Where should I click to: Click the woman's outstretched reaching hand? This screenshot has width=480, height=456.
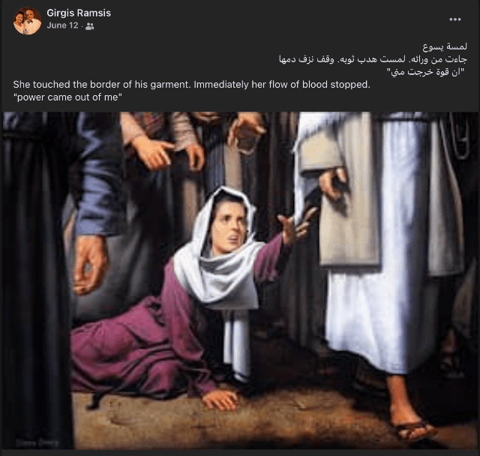(x=296, y=225)
